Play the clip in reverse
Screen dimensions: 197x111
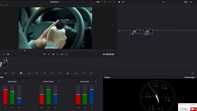[49, 54]
